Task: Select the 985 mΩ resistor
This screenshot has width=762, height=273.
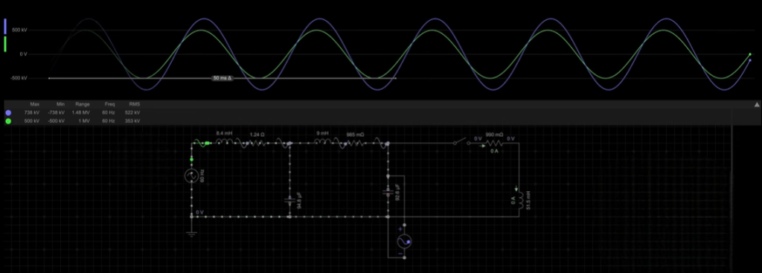Action: [x=355, y=143]
